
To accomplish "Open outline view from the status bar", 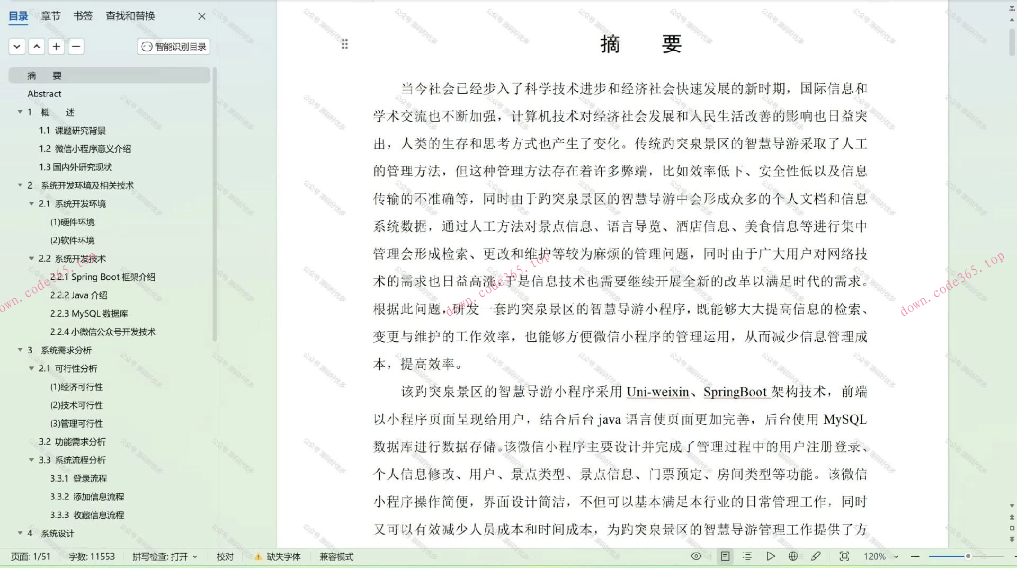I will 747,556.
